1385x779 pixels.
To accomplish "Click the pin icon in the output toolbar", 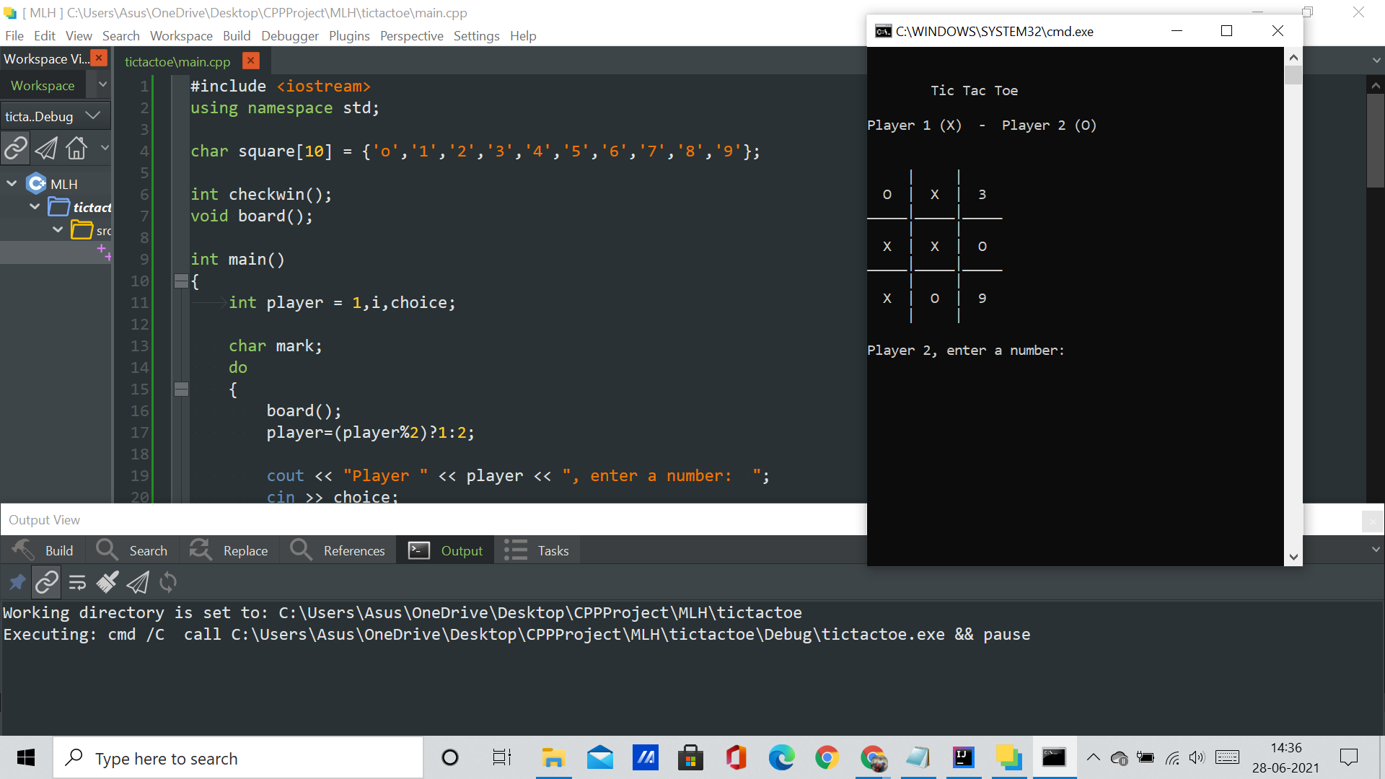I will click(x=17, y=582).
